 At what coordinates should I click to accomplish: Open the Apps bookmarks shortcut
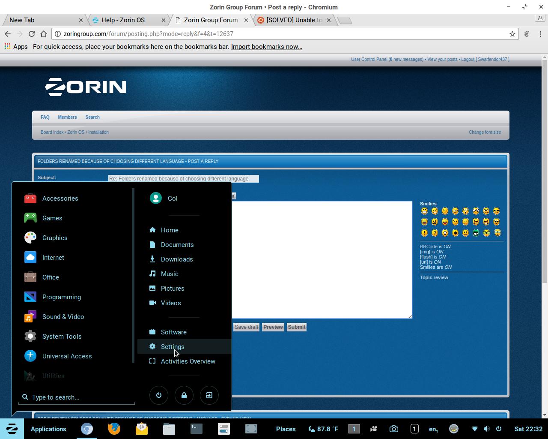point(16,47)
